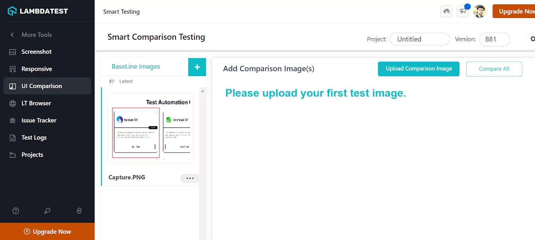Open Latest sort filter in BaseLine Images
Image resolution: width=535 pixels, height=240 pixels.
(122, 81)
